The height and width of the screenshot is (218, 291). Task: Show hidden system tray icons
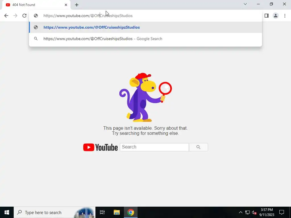[240, 212]
